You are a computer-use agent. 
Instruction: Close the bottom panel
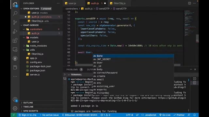[195, 69]
